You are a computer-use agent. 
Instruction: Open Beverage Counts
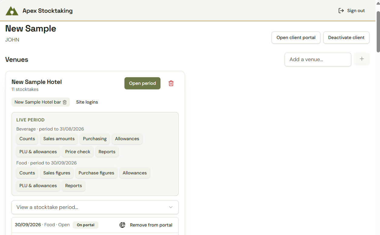tap(27, 139)
